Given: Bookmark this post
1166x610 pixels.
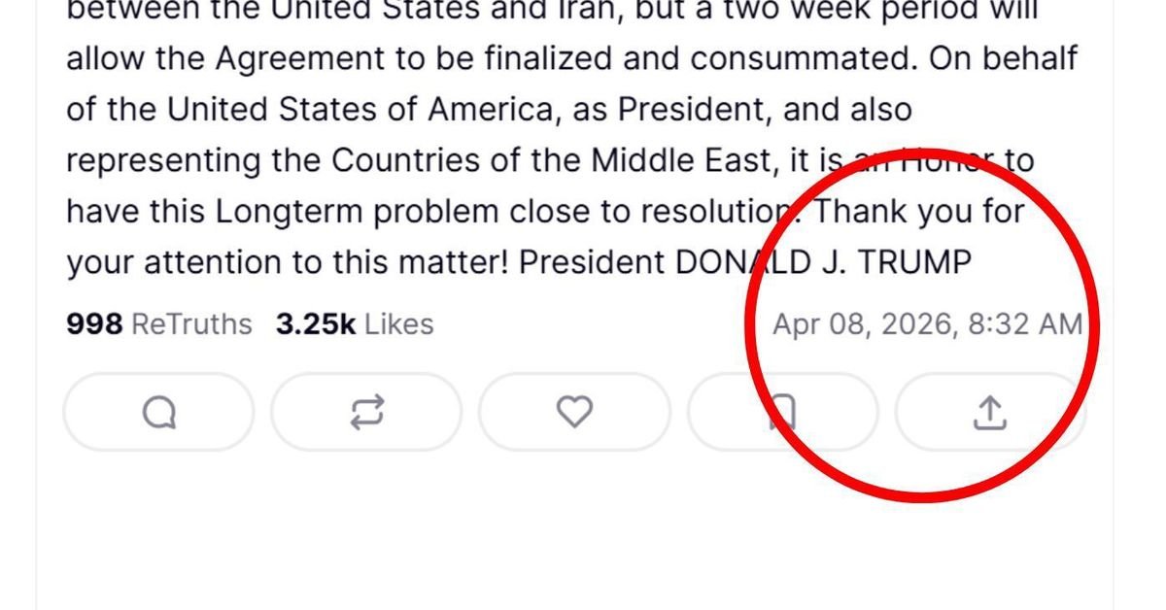Looking at the screenshot, I should tap(782, 413).
